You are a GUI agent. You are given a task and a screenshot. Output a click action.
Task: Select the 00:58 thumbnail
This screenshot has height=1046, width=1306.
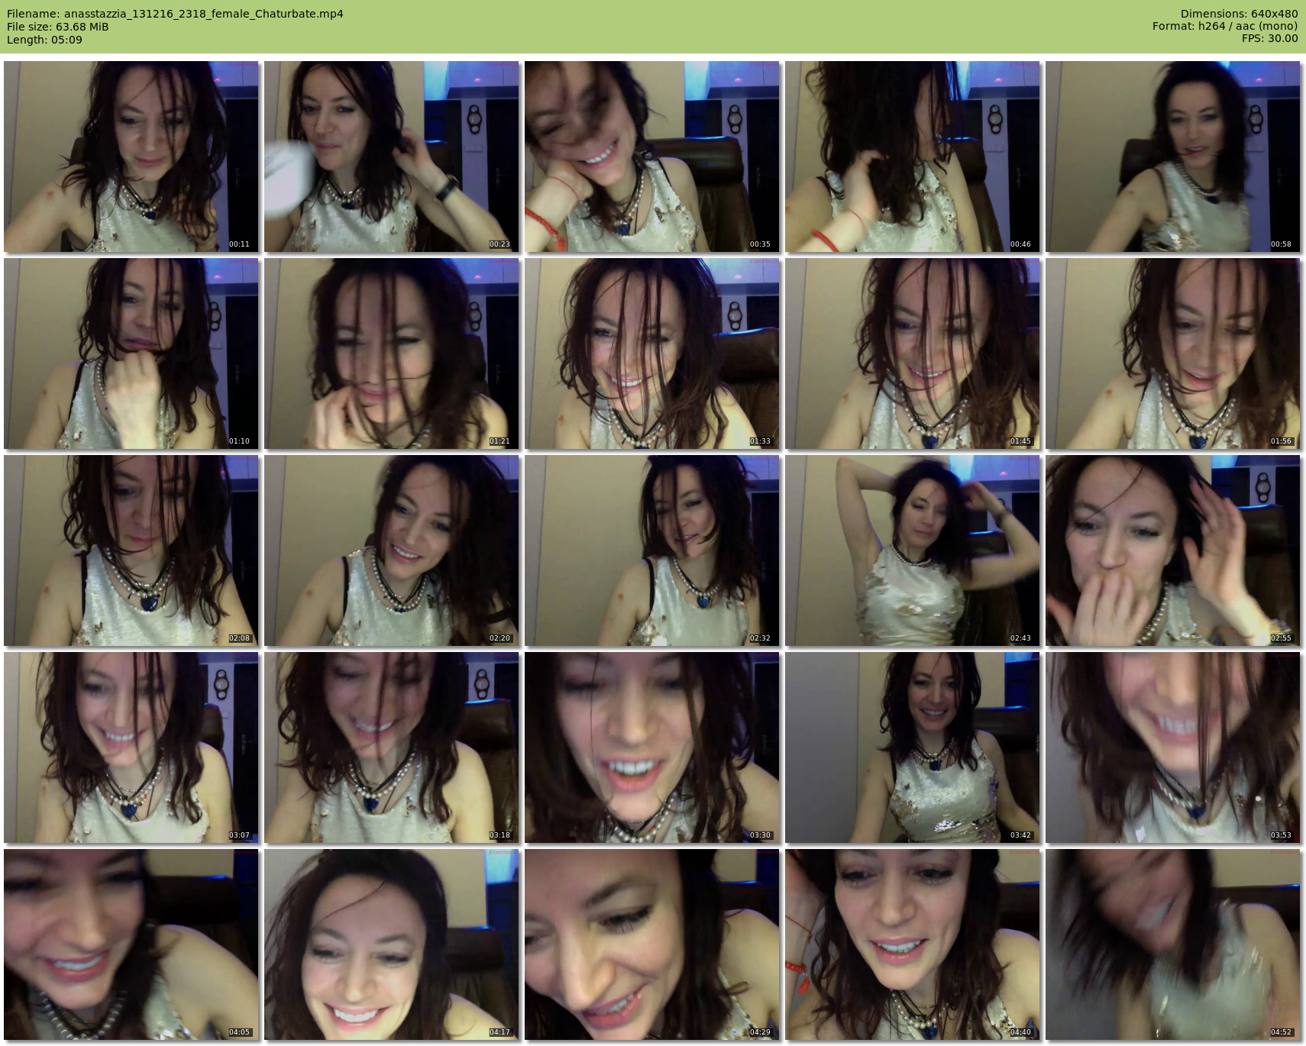(x=1173, y=157)
